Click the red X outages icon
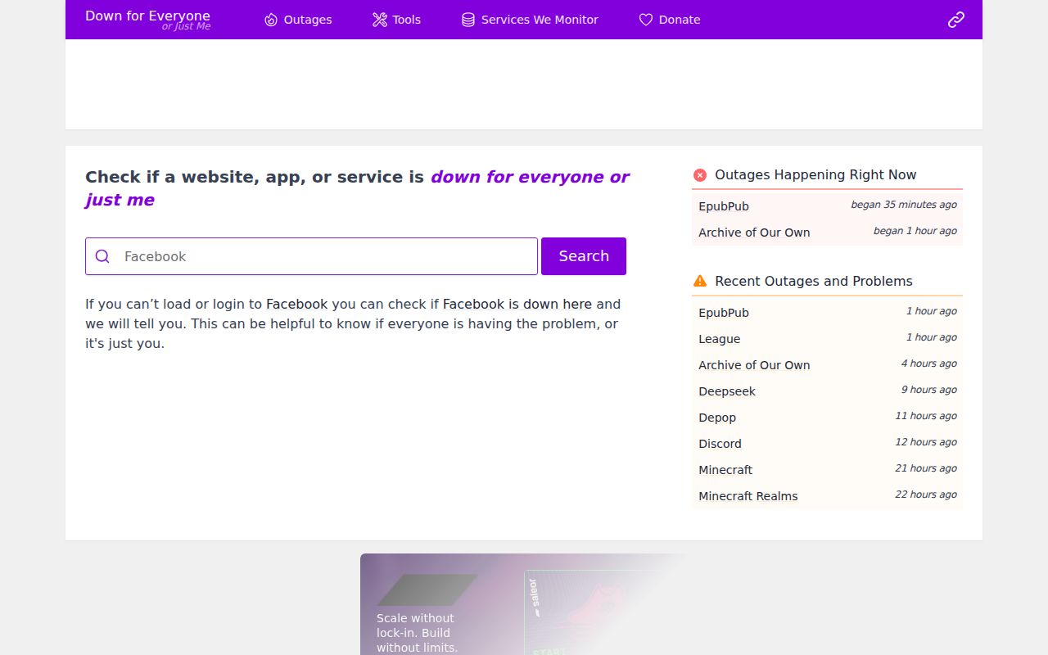1048x655 pixels. click(700, 175)
